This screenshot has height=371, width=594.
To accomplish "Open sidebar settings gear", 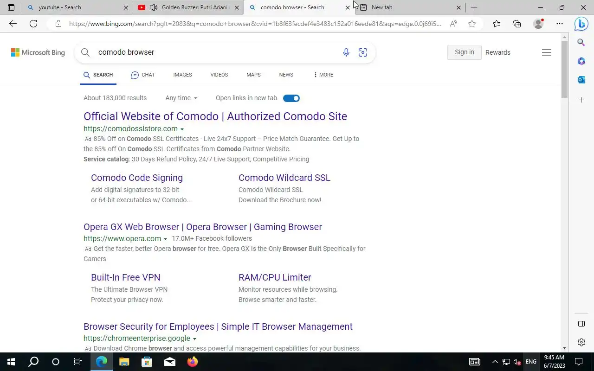I will (x=581, y=342).
